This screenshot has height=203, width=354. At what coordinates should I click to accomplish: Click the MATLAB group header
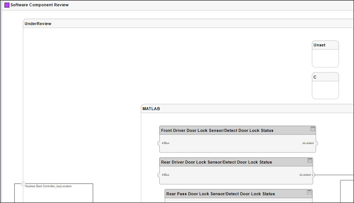[247, 109]
